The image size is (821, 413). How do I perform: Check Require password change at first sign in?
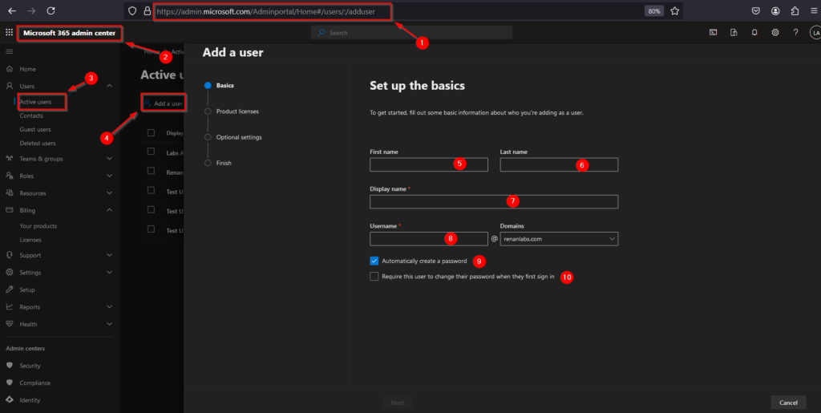tap(374, 277)
